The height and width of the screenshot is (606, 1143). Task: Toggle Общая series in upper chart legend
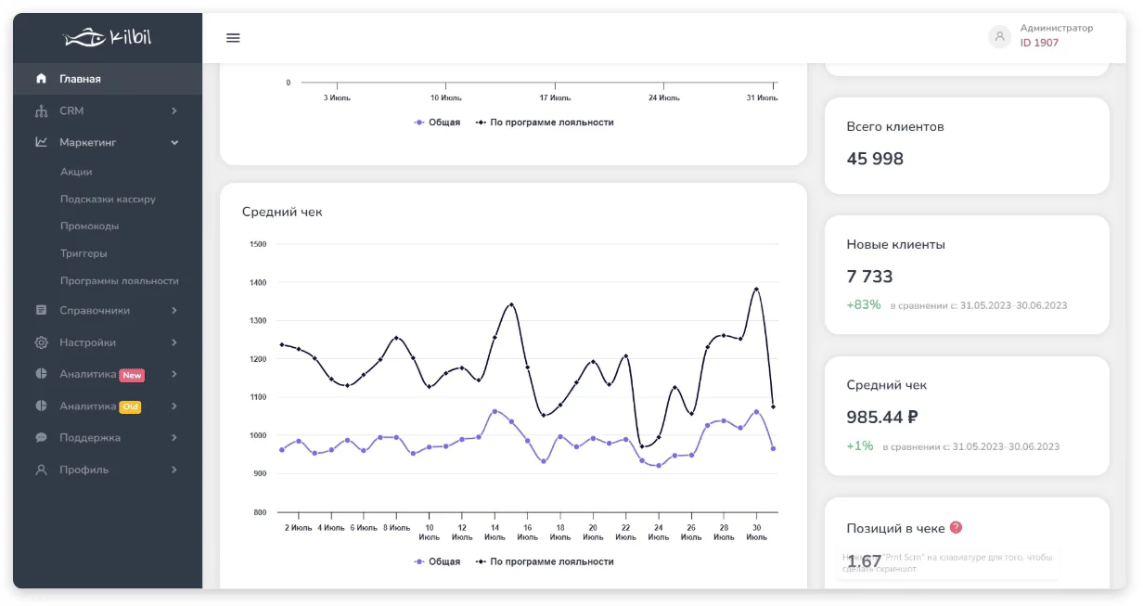click(437, 122)
